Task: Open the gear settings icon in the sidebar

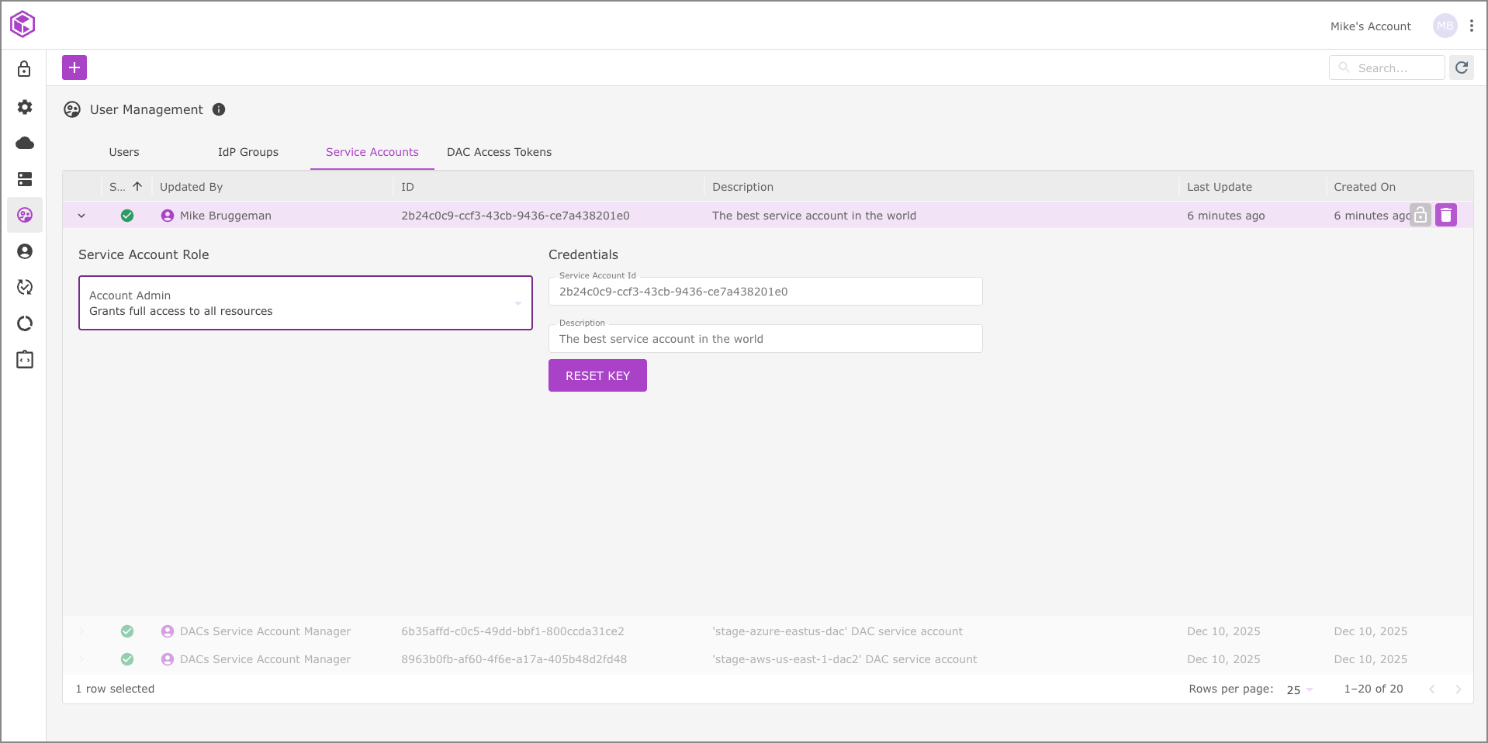Action: 25,107
